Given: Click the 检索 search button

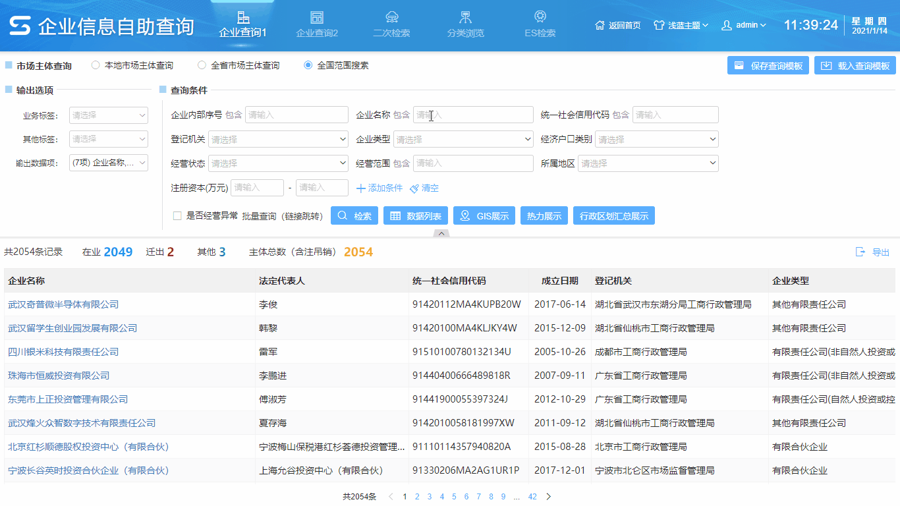Looking at the screenshot, I should pos(354,215).
